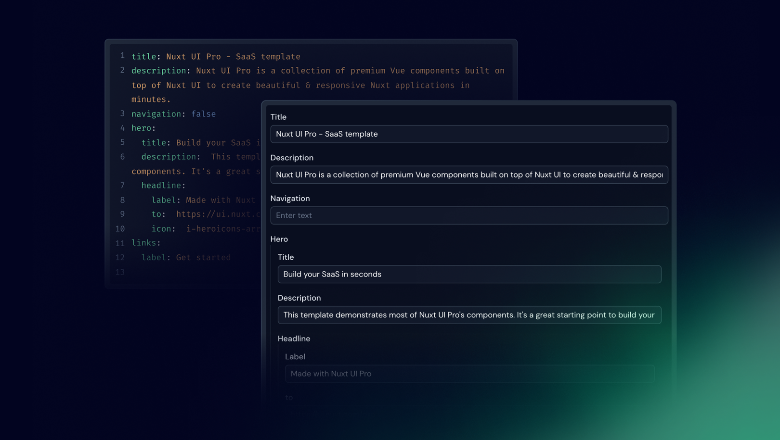
Task: Place cursor on hero: line in editor
Action: tap(143, 128)
